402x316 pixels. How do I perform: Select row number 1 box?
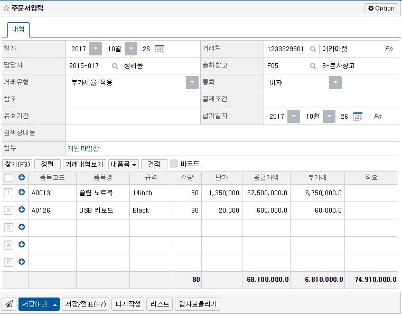click(8, 193)
